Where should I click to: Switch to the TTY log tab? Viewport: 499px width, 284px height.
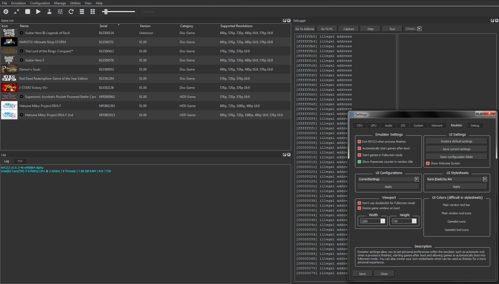pos(19,161)
